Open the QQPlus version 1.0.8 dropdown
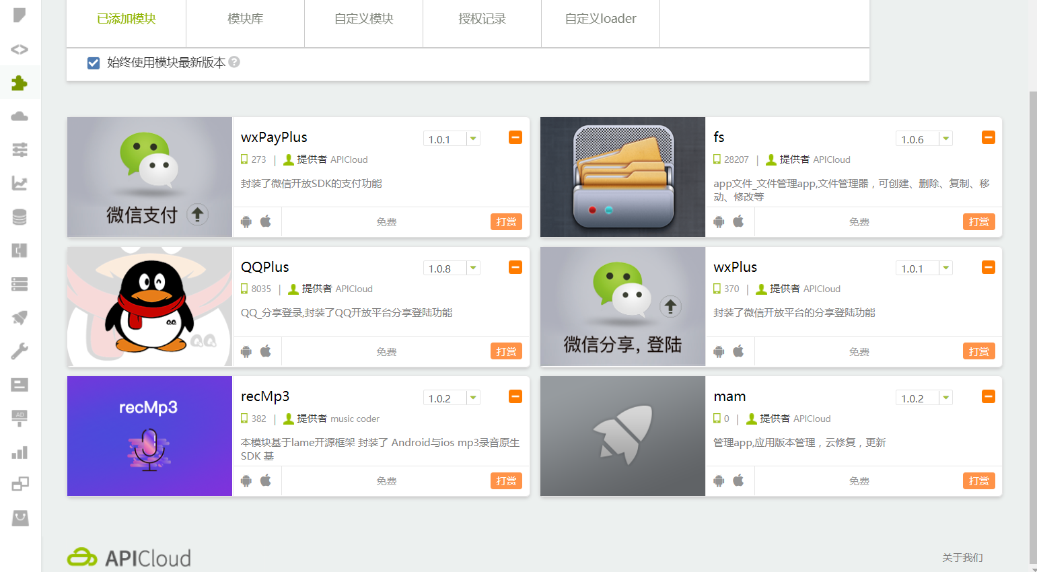The image size is (1037, 572). 473,268
